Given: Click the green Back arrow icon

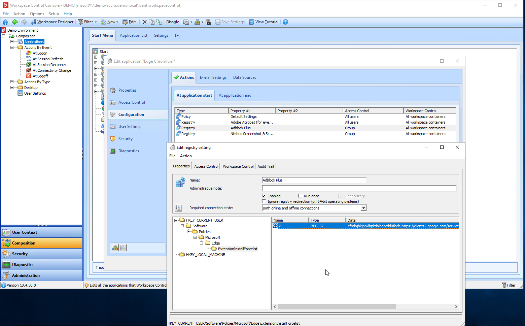Looking at the screenshot, I should coord(15,22).
